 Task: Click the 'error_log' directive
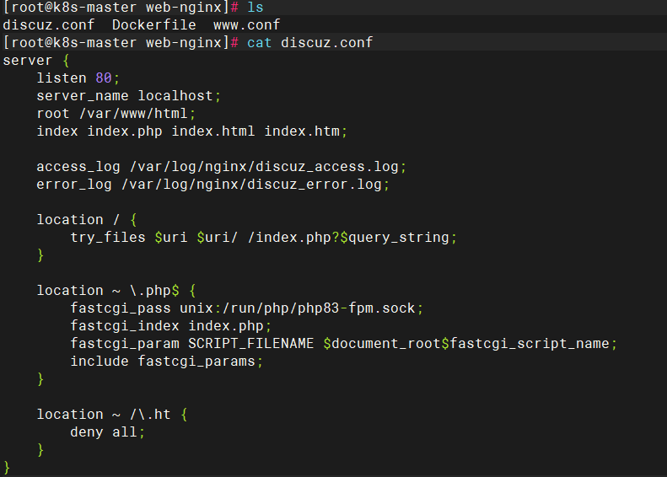point(74,184)
